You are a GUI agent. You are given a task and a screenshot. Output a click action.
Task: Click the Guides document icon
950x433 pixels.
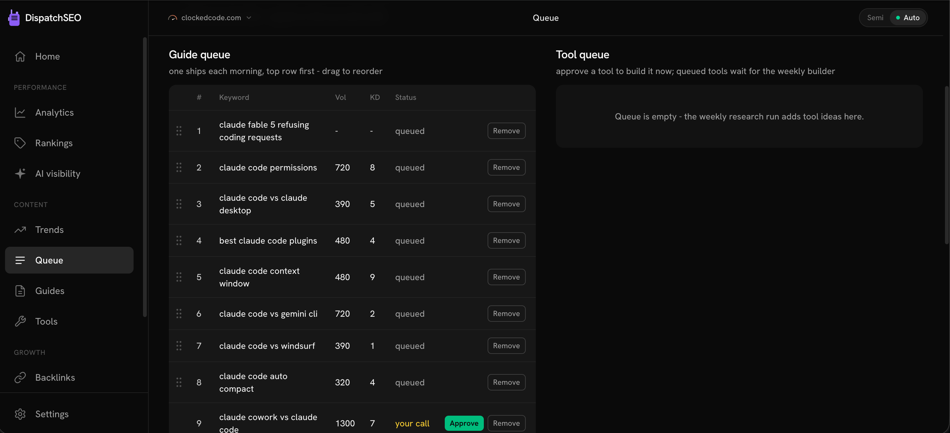[x=20, y=291]
